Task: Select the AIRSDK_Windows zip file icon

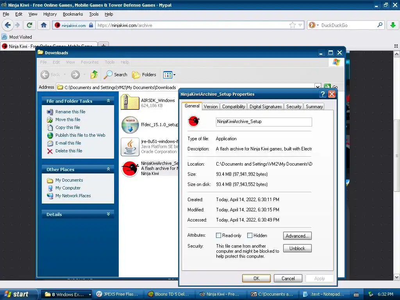Action: pyautogui.click(x=130, y=102)
